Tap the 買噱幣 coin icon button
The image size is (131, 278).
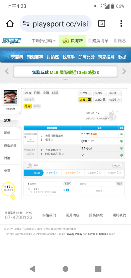click(x=72, y=41)
